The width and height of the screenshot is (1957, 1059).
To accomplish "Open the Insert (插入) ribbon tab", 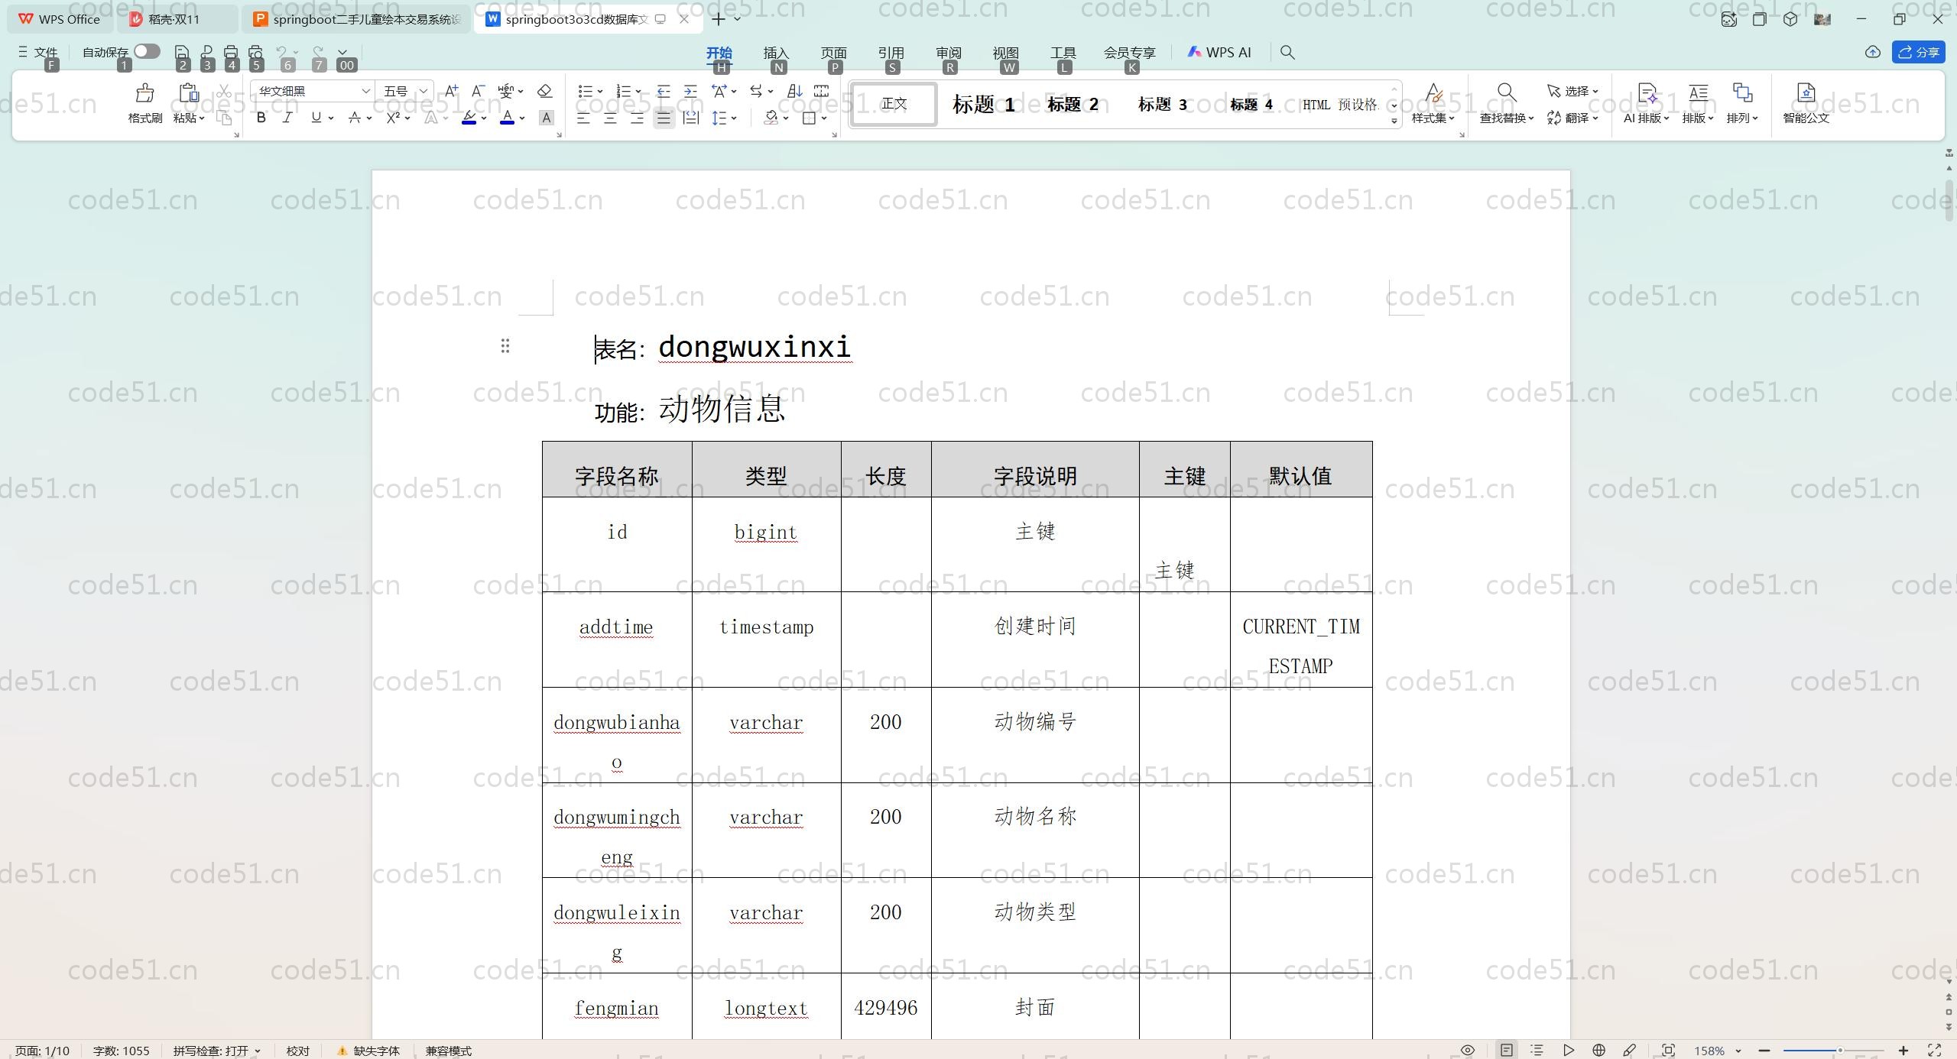I will coord(775,52).
